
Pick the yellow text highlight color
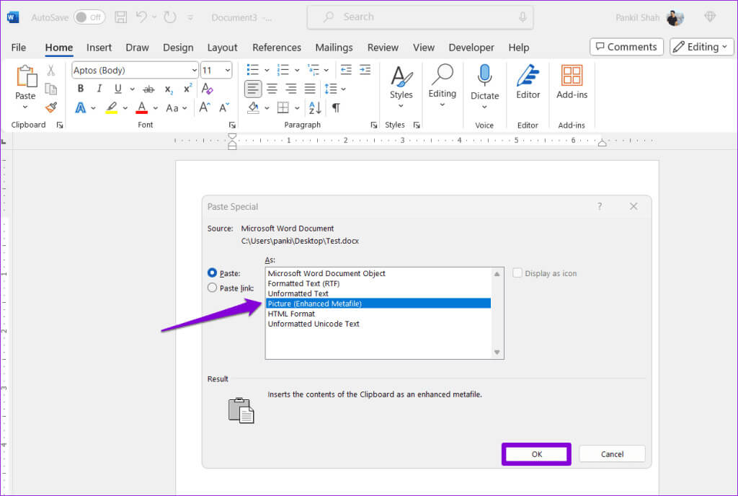pyautogui.click(x=112, y=107)
